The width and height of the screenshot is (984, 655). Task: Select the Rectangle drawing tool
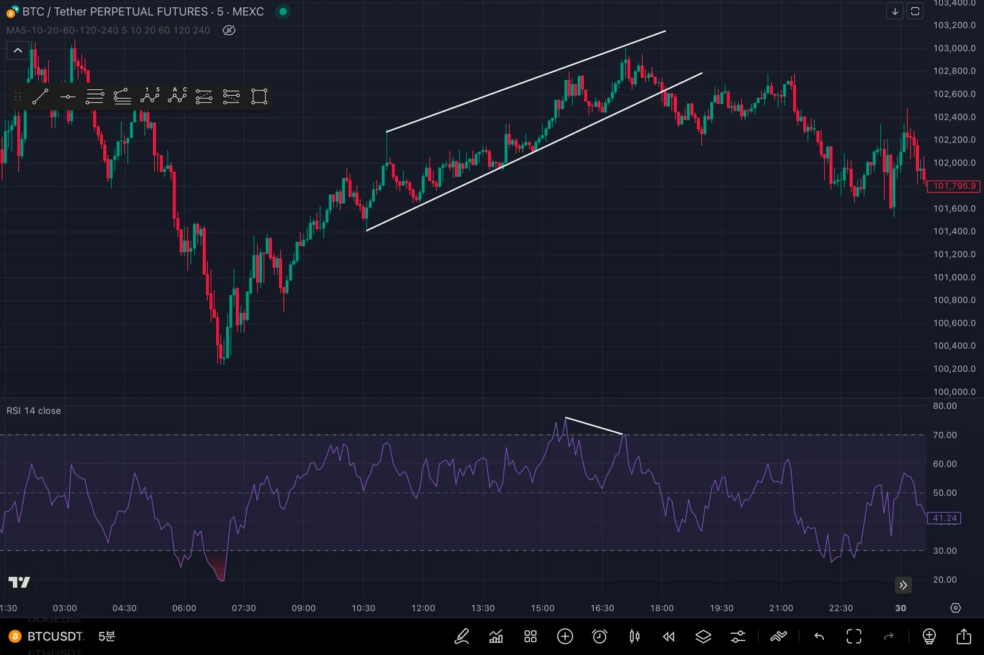[259, 96]
